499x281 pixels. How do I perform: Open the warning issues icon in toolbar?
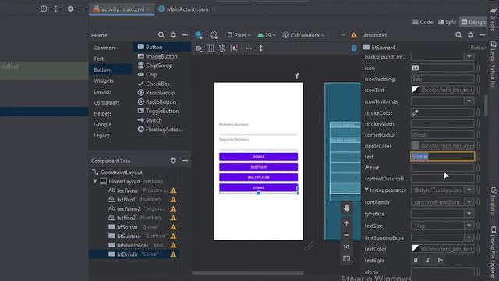[354, 35]
